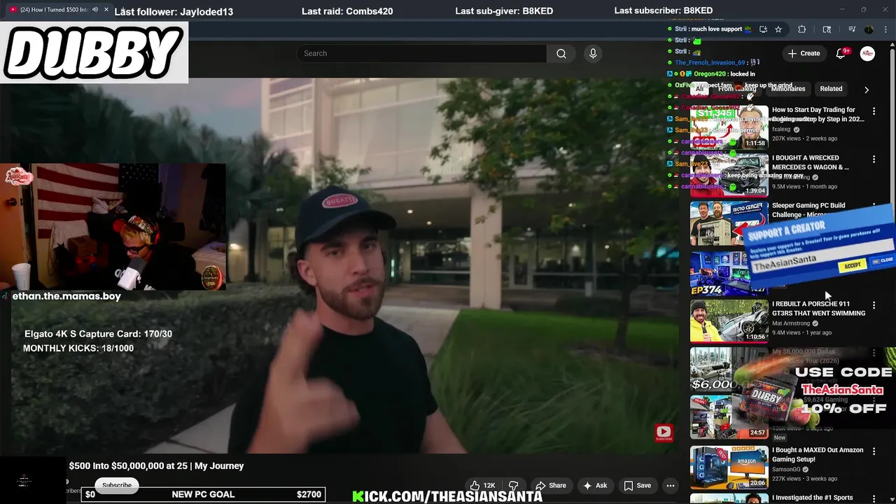This screenshot has width=896, height=504.
Task: Show next filter chips with the arrow
Action: (867, 90)
